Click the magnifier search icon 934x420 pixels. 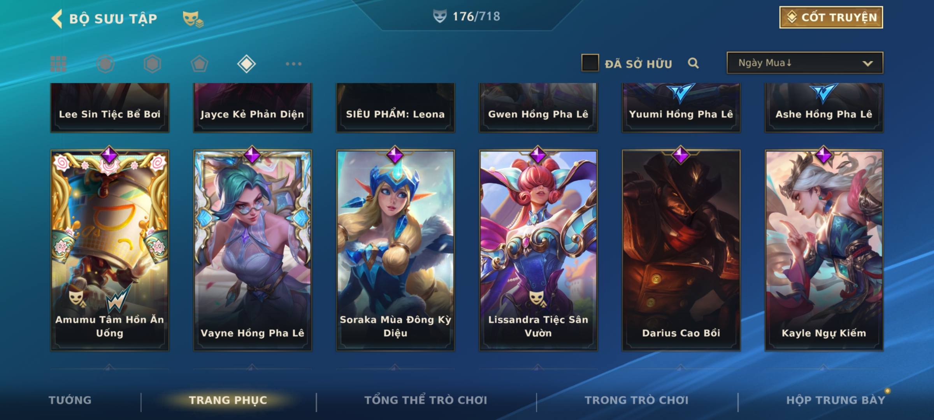[693, 63]
